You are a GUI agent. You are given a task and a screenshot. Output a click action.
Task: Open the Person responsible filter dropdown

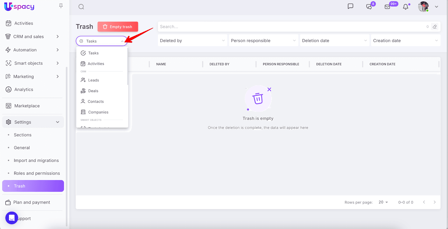(x=263, y=41)
